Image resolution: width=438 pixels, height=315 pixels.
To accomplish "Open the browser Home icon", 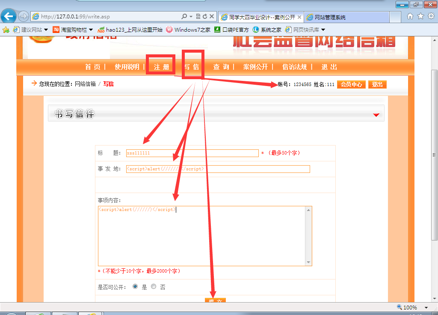I will coord(410,16).
